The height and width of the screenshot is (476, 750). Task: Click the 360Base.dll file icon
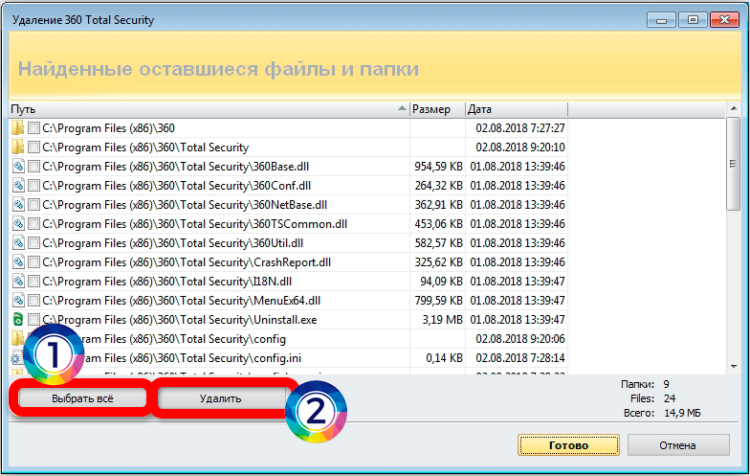pos(18,167)
